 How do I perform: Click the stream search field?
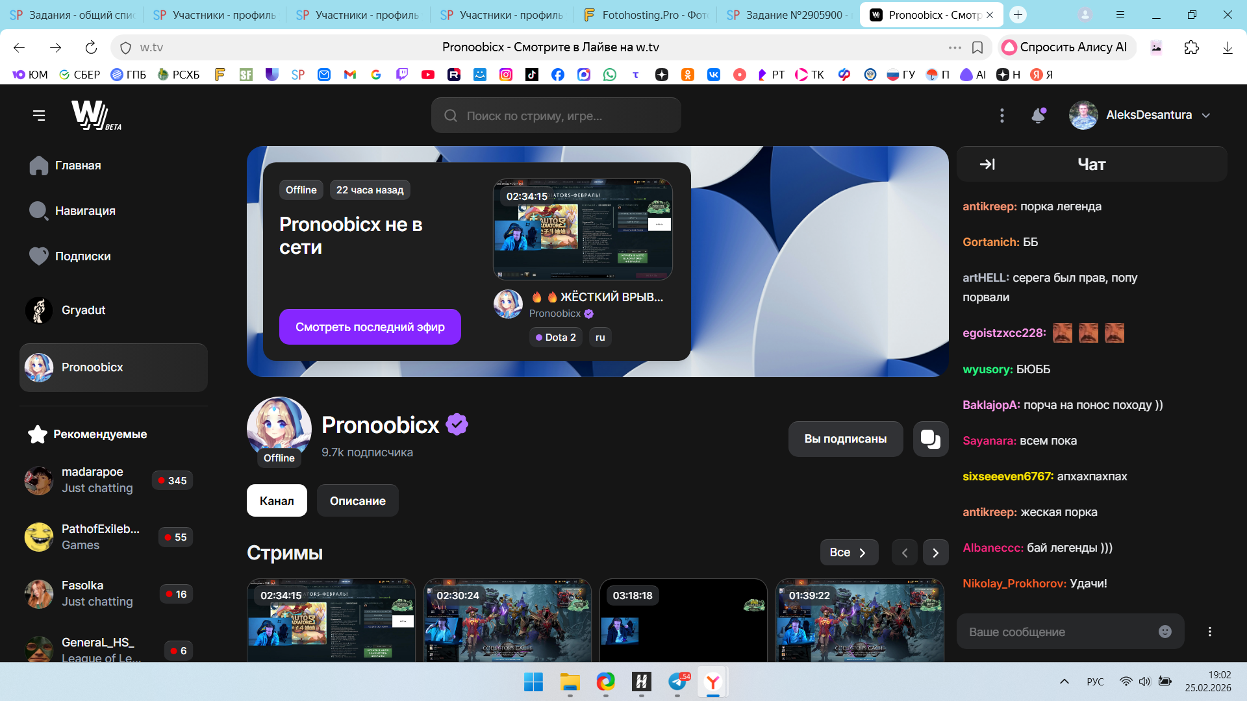pos(556,116)
